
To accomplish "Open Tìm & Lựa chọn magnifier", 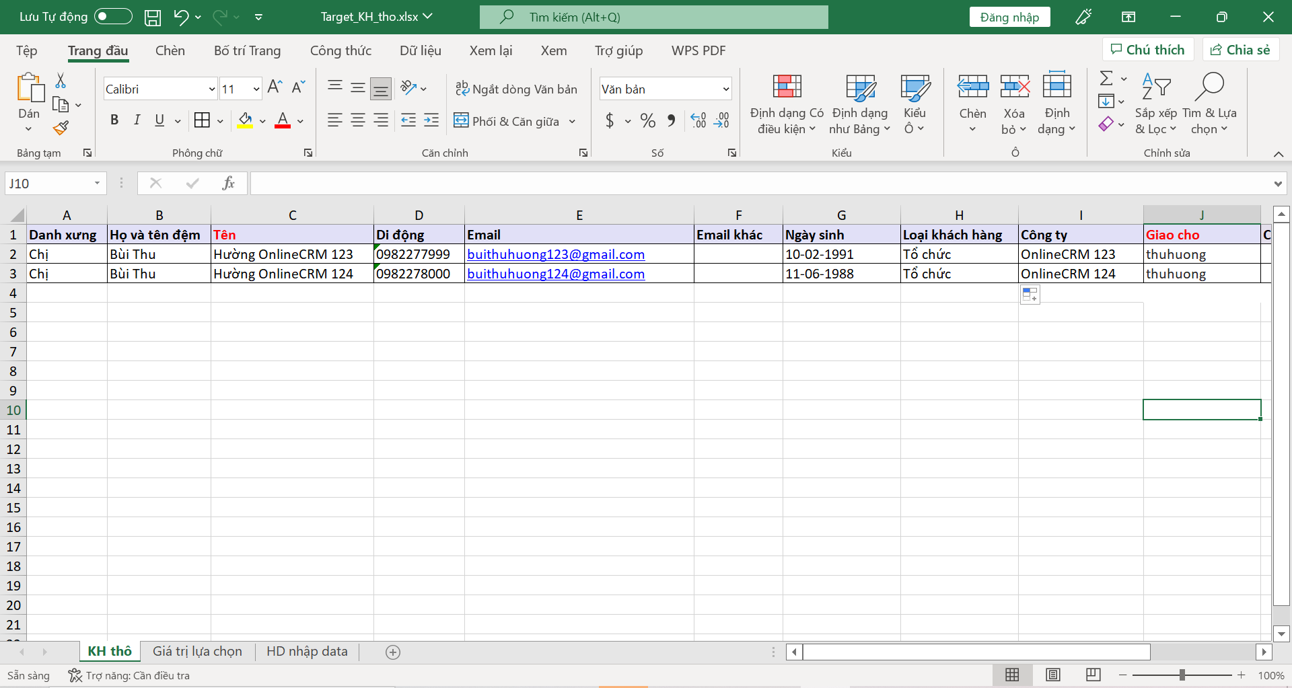I will point(1209,104).
